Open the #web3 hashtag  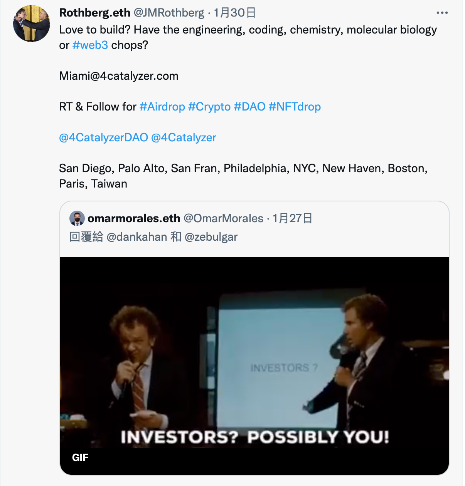tap(90, 45)
